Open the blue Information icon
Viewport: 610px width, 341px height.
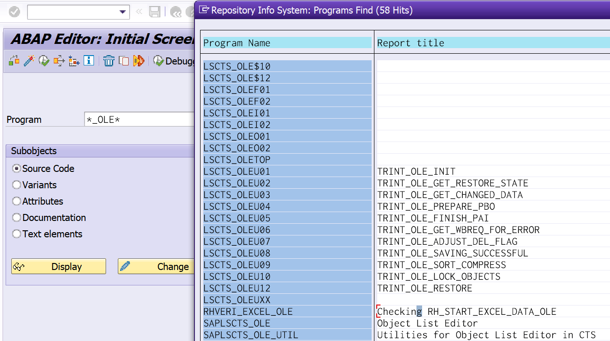(x=89, y=61)
